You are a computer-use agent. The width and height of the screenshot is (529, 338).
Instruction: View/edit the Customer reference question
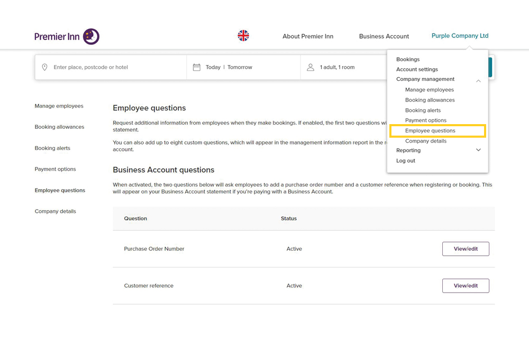click(x=466, y=286)
